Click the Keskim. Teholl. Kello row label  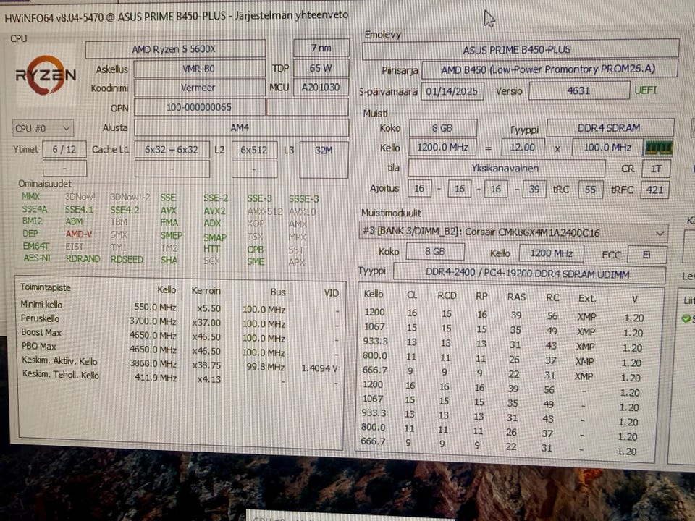[61, 375]
